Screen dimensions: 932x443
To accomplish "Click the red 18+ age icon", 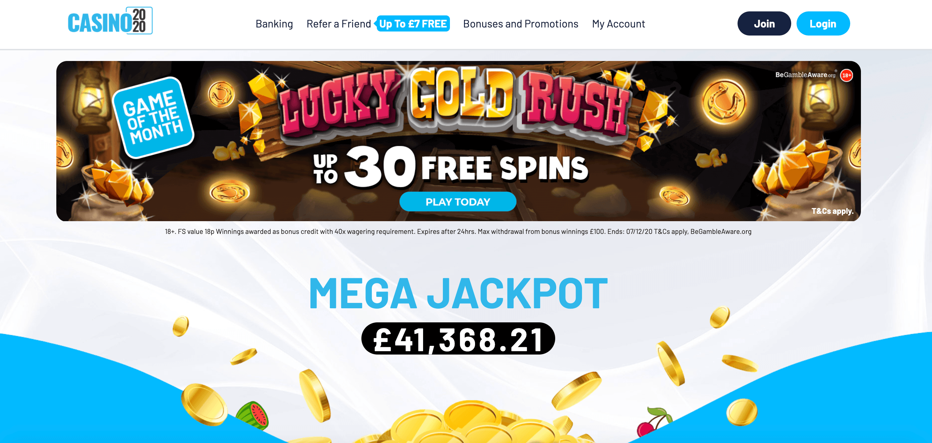I will pyautogui.click(x=846, y=75).
